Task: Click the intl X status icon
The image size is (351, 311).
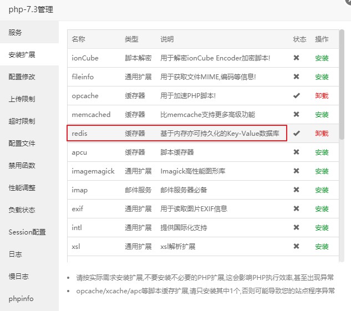Action: pos(296,227)
